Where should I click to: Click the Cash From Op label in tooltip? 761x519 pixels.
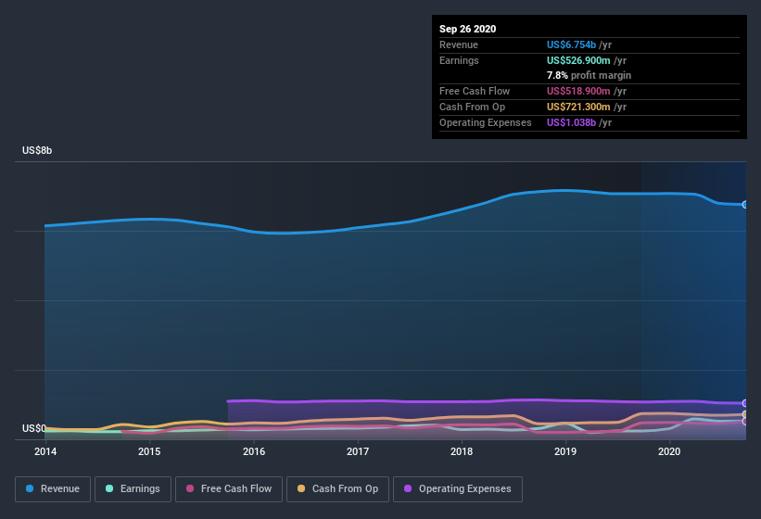472,107
